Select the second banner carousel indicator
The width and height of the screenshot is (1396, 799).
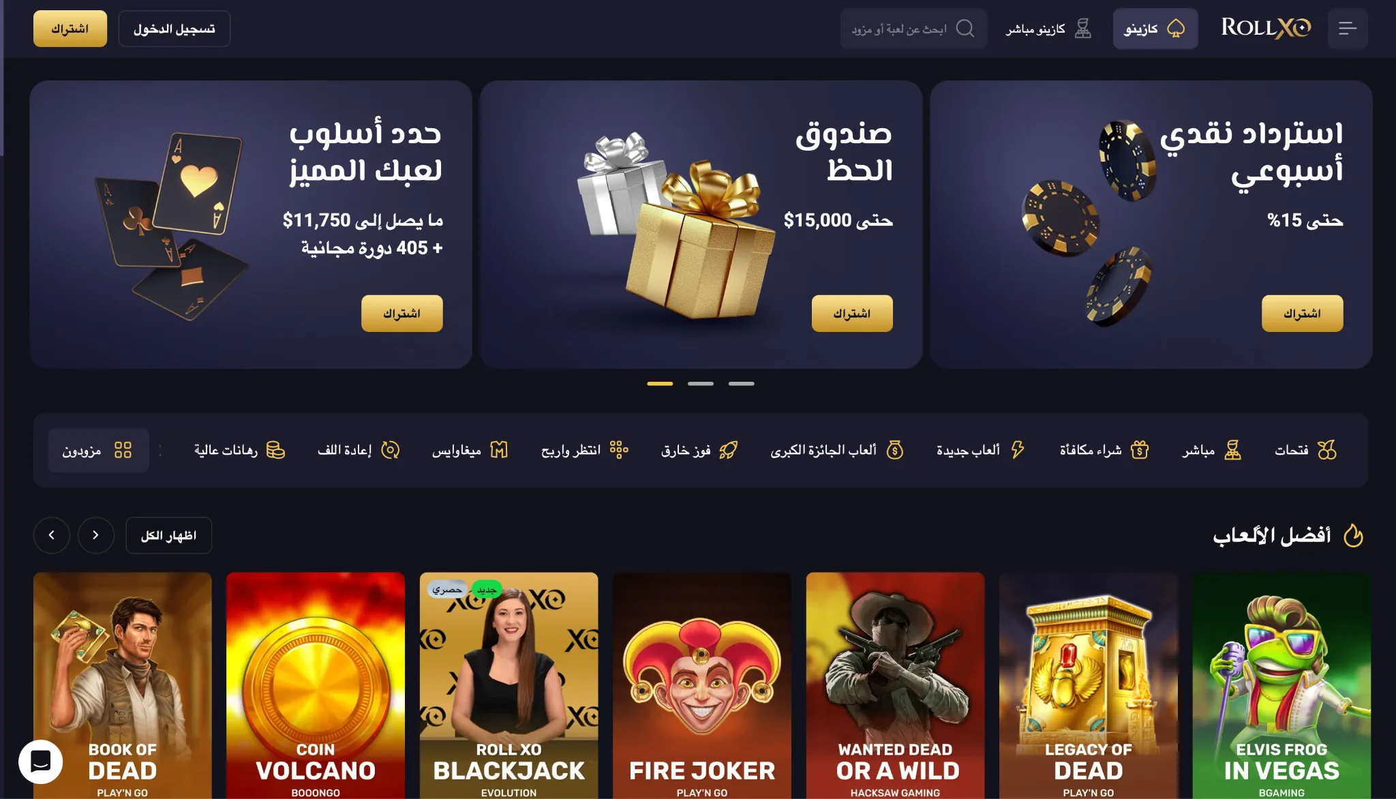[700, 384]
